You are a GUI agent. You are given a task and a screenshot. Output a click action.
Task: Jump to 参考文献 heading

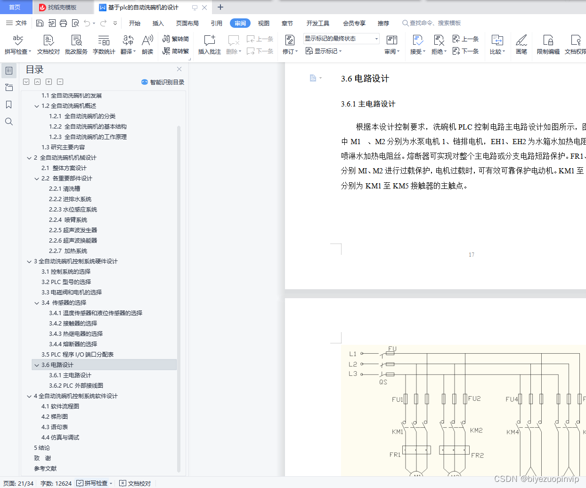45,469
